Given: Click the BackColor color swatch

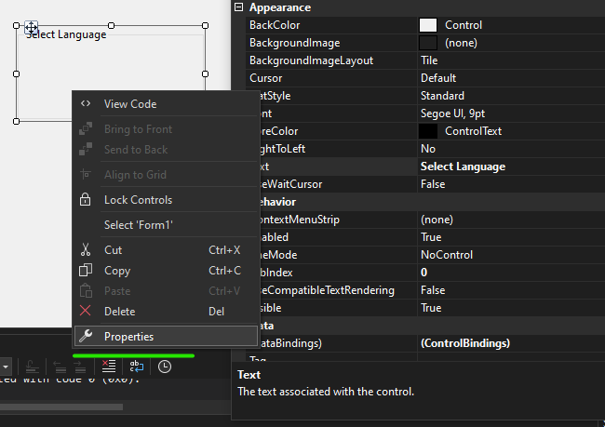Looking at the screenshot, I should 428,25.
